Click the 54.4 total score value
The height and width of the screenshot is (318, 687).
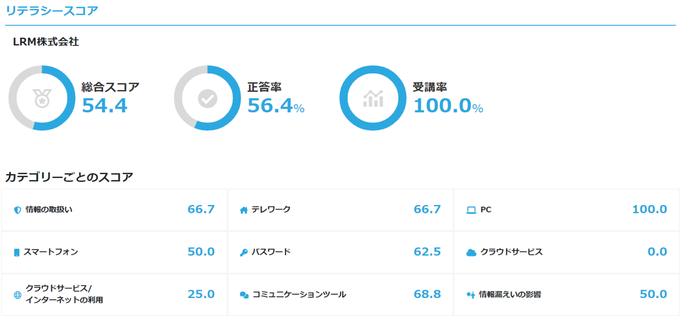pyautogui.click(x=104, y=105)
